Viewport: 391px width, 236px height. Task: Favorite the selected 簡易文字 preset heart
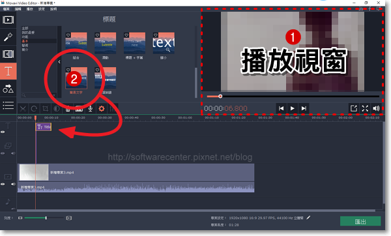tap(68, 70)
